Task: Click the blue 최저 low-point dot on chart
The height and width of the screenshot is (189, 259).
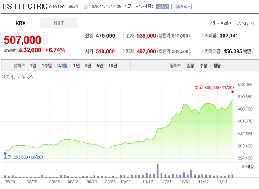Action: (5, 153)
